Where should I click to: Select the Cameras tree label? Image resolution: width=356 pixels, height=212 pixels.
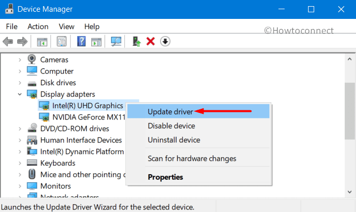coord(54,60)
